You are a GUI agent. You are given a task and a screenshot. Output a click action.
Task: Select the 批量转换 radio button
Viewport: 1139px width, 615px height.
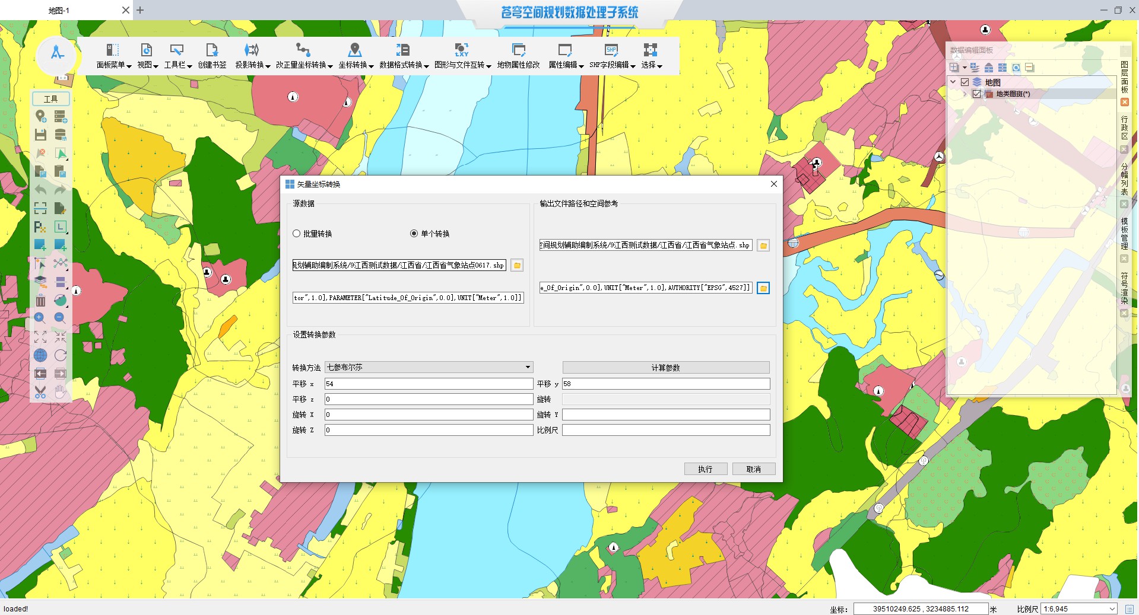tap(297, 234)
